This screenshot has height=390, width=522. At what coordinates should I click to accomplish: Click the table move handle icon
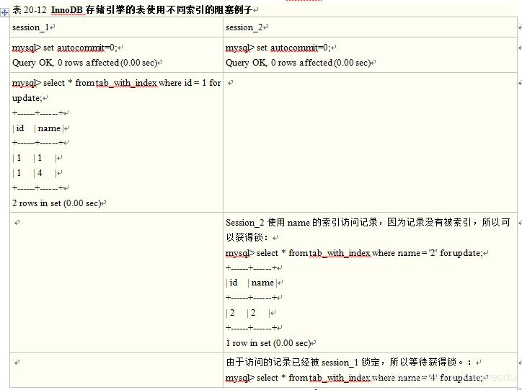[x=4, y=13]
